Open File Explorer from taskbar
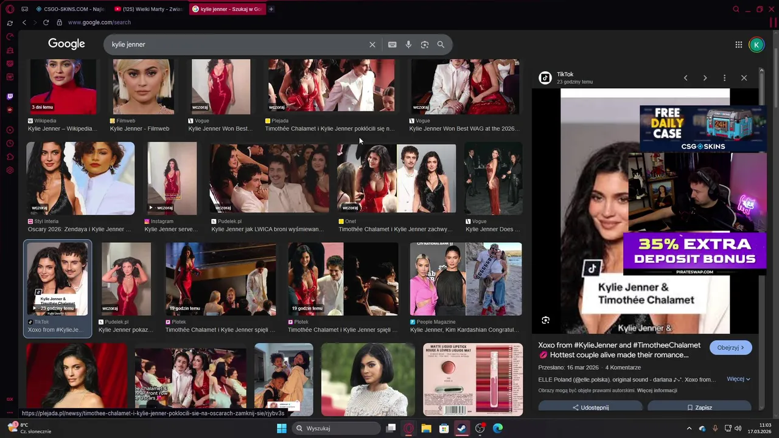 click(x=426, y=428)
